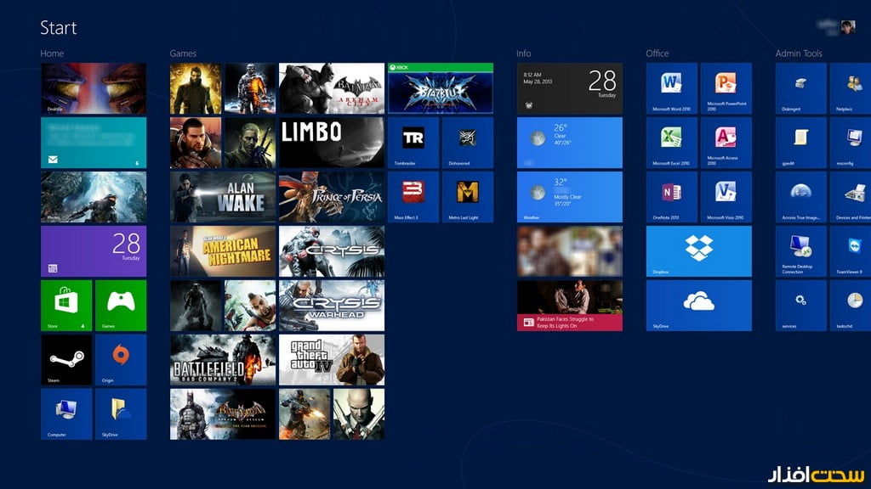The image size is (871, 489).
Task: Open Microsoft Excel 2010 tile
Action: coord(671,143)
